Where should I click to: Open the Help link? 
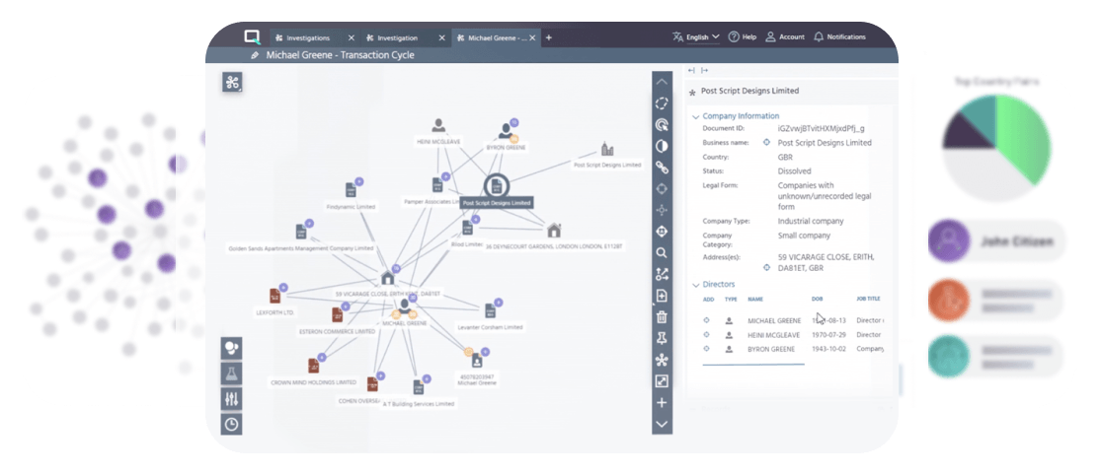pos(743,37)
